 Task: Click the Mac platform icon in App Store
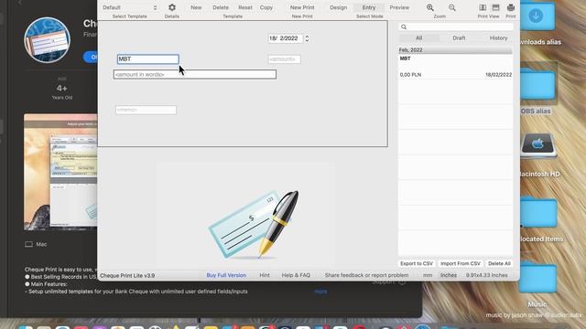click(28, 244)
